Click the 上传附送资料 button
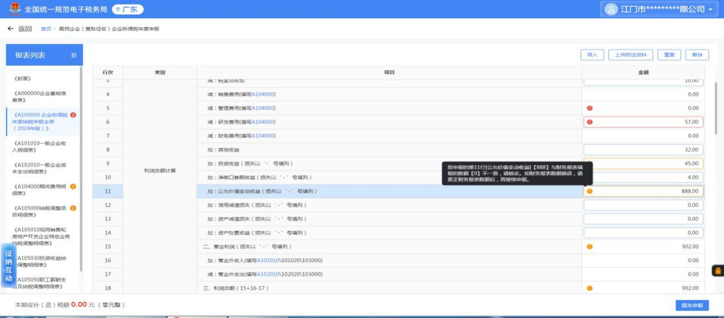The height and width of the screenshot is (318, 724). click(631, 55)
